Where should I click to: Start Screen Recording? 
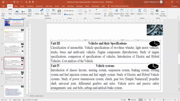tap(163, 13)
